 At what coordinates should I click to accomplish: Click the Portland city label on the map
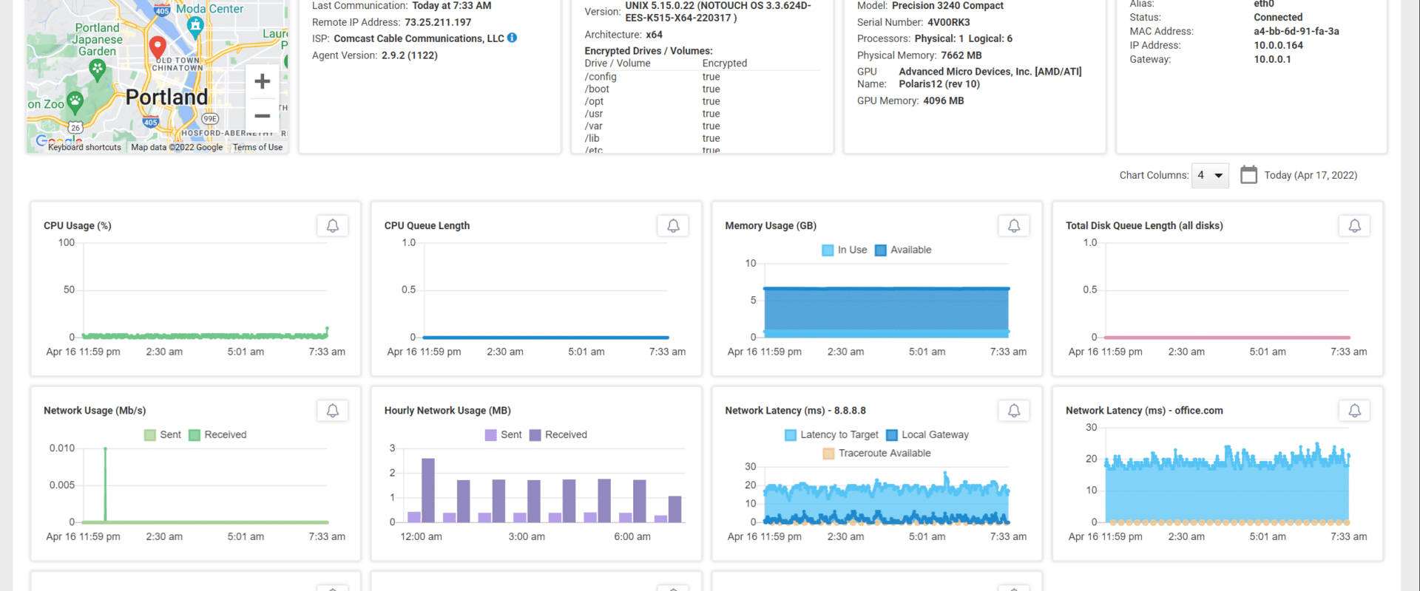[x=166, y=97]
